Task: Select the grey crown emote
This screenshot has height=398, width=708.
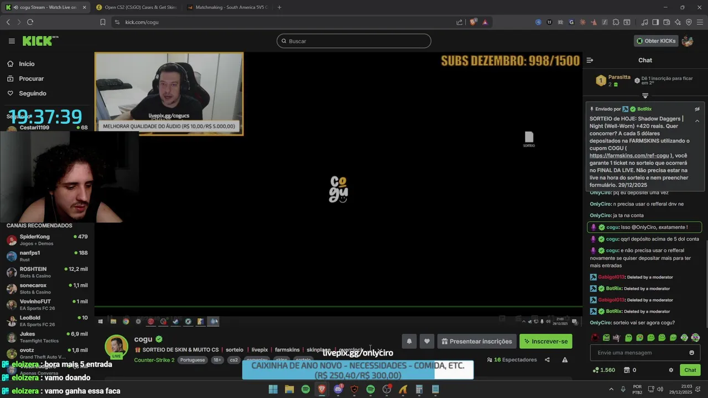Action: click(x=617, y=338)
